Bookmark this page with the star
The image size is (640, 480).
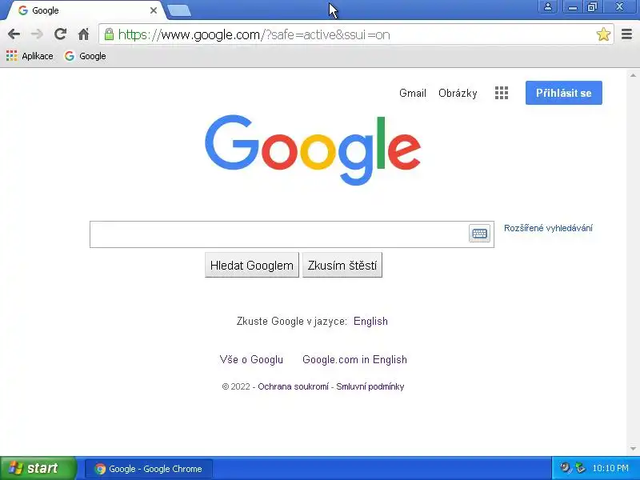coord(603,34)
